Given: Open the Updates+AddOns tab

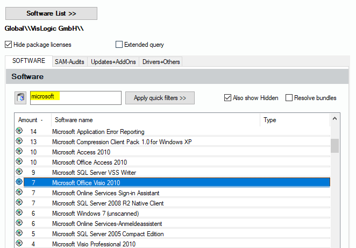Looking at the screenshot, I should tap(113, 62).
